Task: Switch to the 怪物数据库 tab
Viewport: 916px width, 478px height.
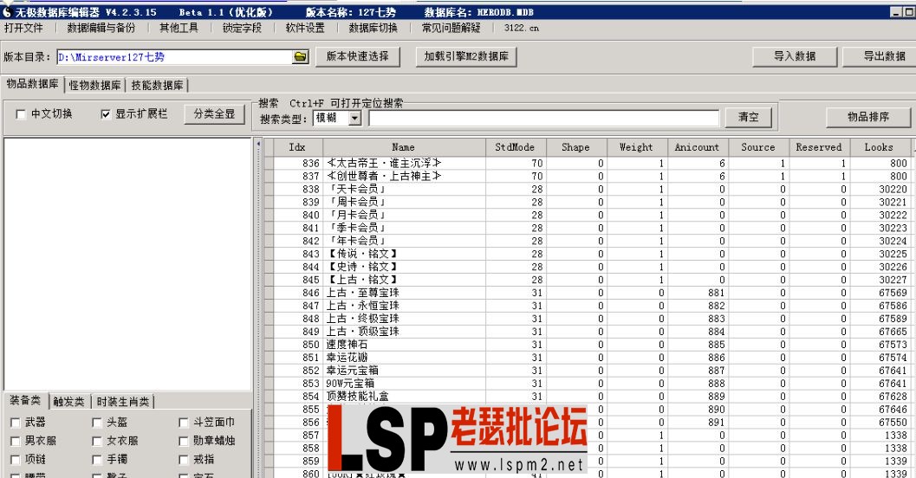Action: tap(94, 85)
